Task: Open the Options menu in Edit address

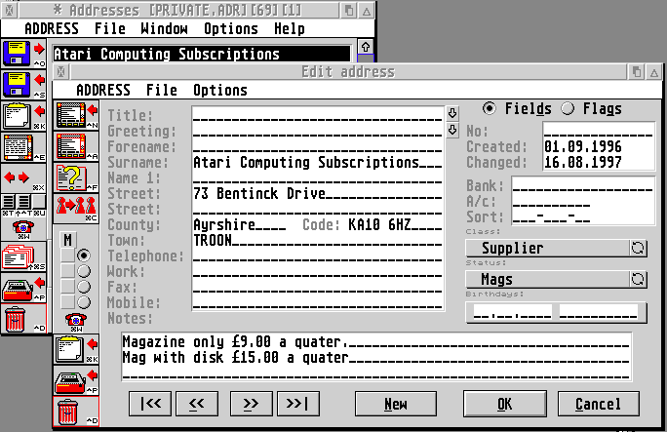Action: 220,90
